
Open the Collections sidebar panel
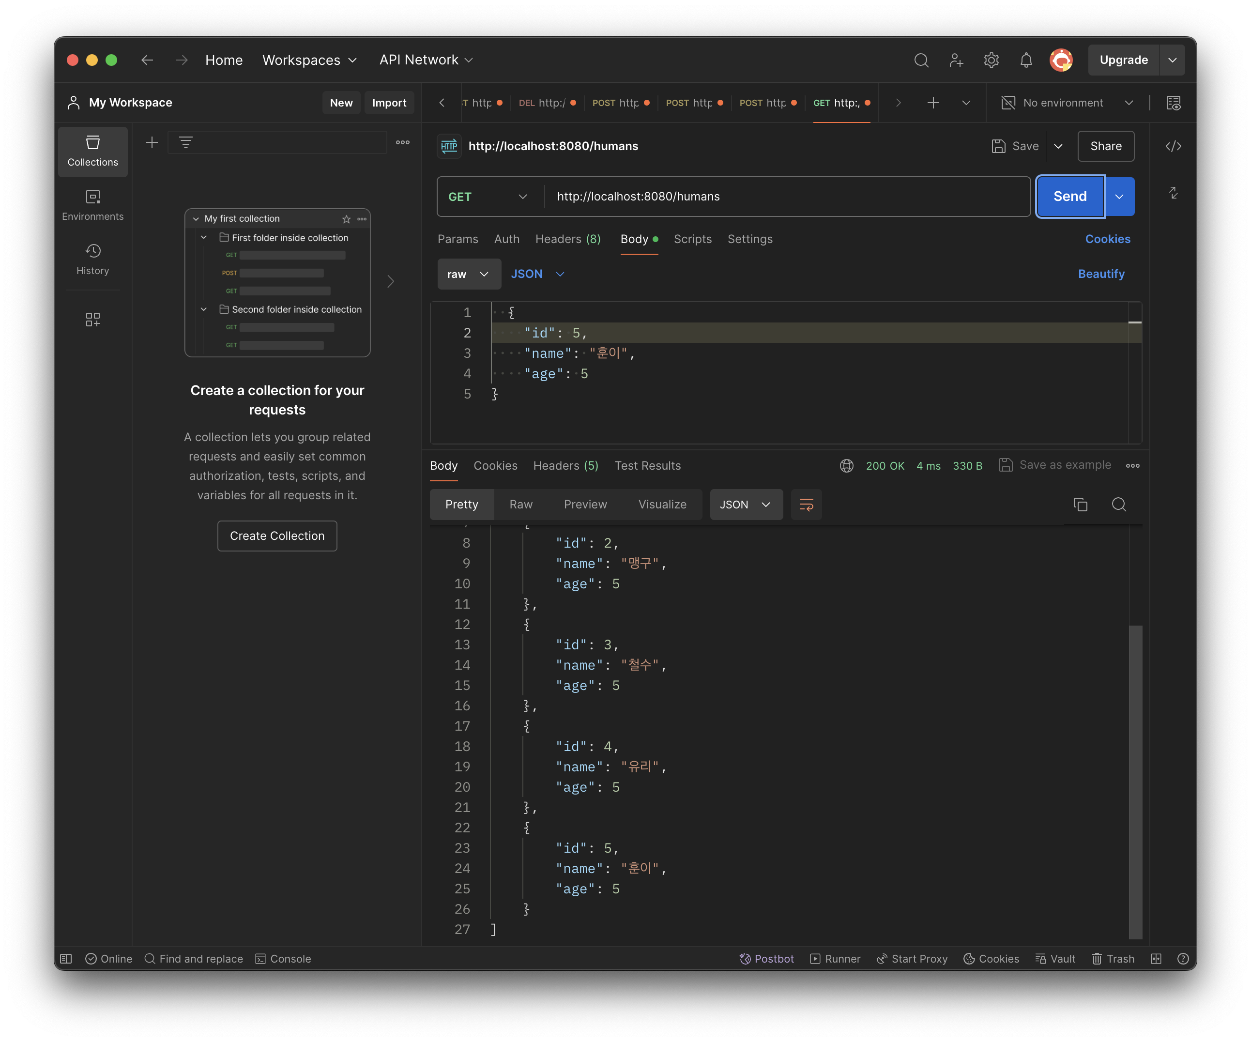(x=92, y=151)
